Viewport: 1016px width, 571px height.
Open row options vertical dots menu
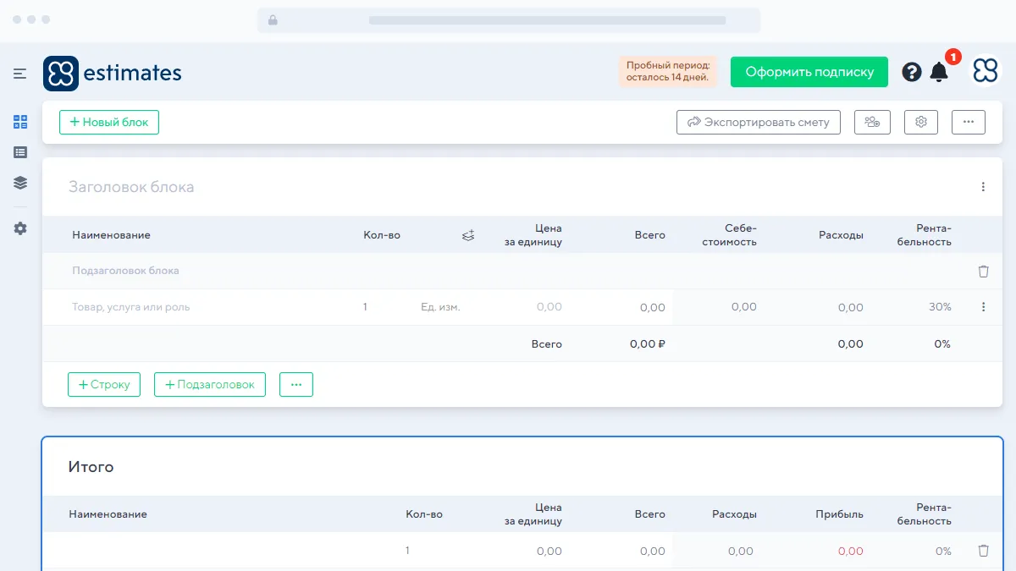[x=983, y=307]
